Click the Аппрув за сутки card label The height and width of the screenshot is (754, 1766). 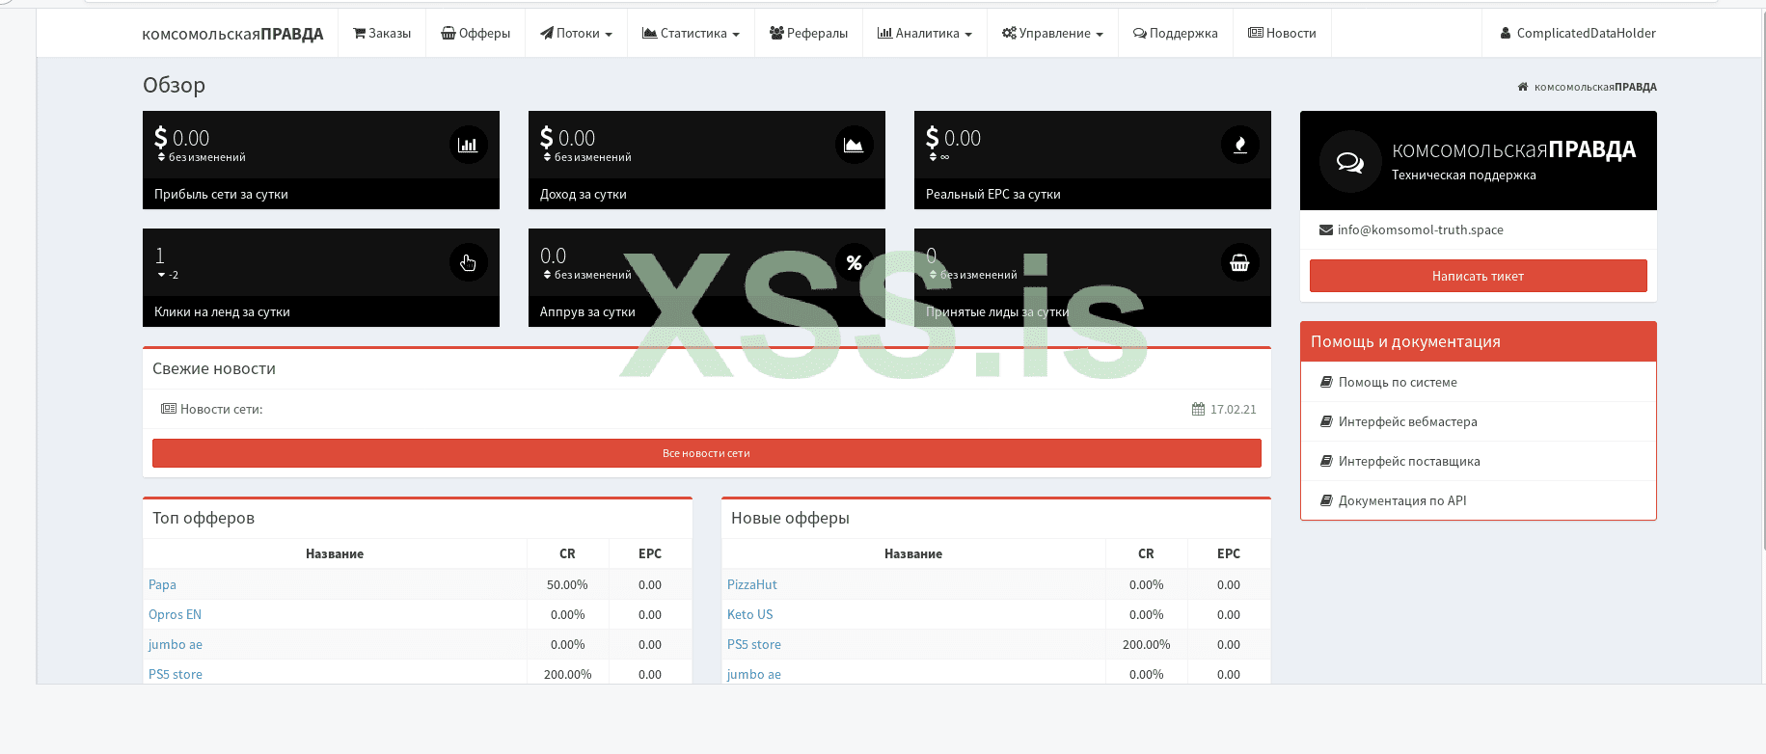coord(587,311)
